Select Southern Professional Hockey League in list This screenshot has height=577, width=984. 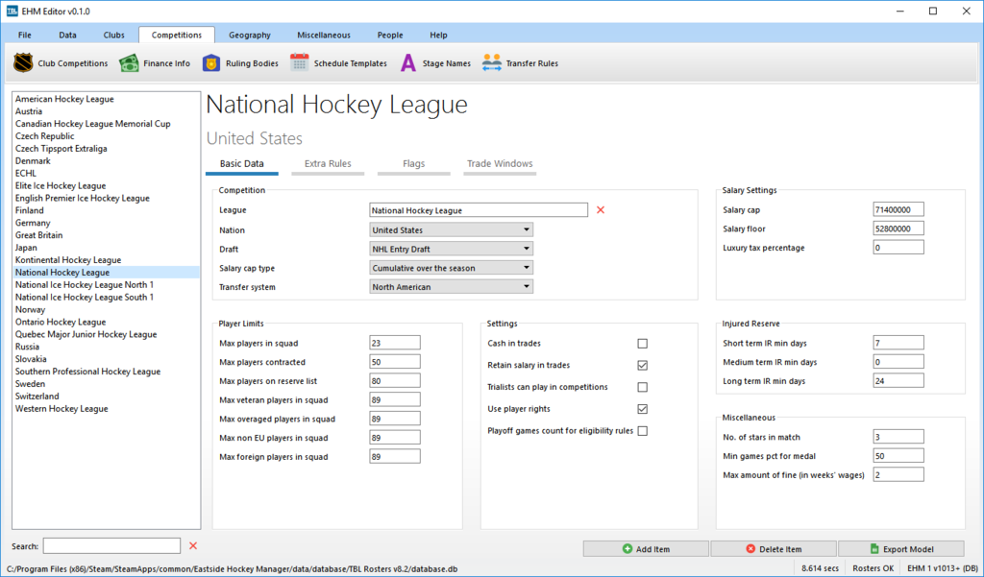click(106, 372)
